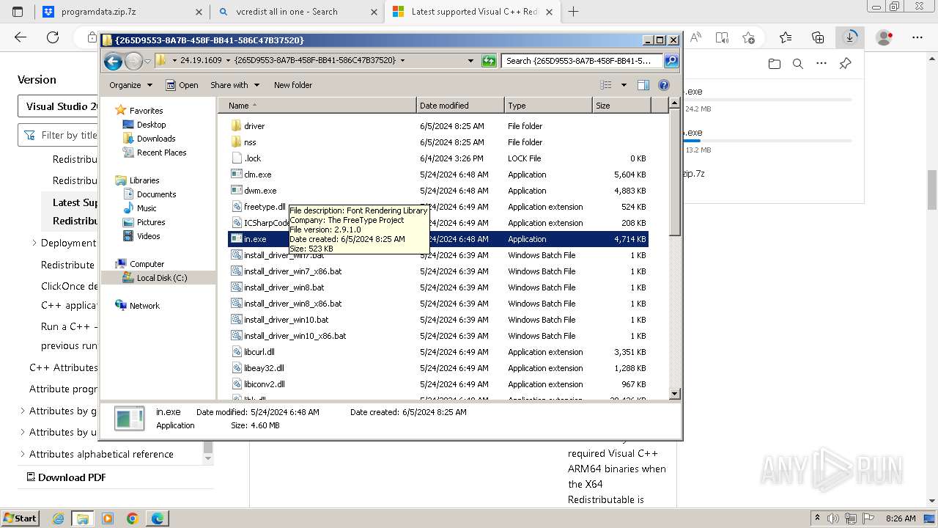Pin the Edge downloads panel

[845, 64]
